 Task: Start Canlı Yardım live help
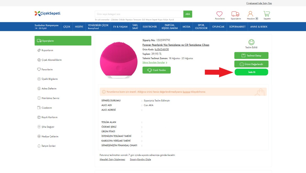[156, 70]
